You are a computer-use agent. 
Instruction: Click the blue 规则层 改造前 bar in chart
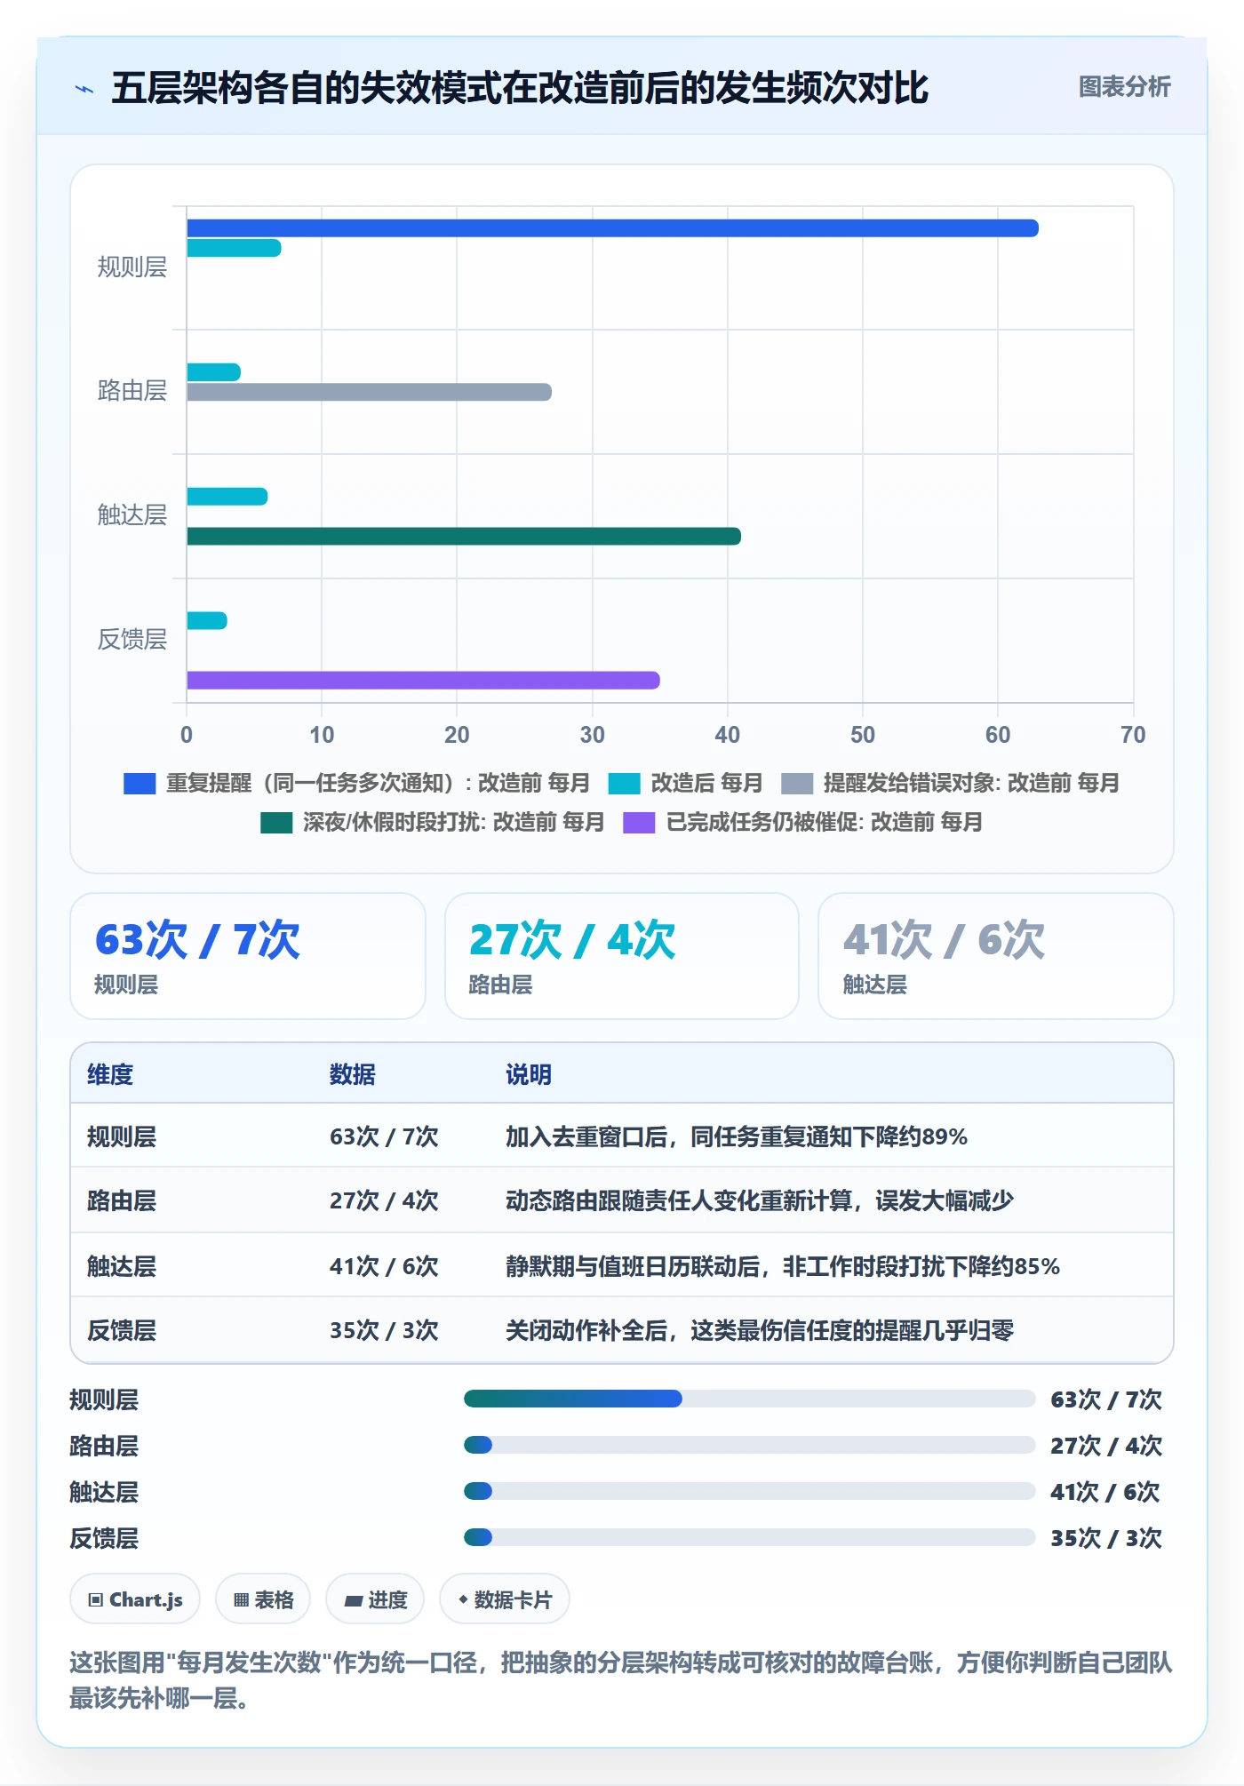pyautogui.click(x=612, y=228)
